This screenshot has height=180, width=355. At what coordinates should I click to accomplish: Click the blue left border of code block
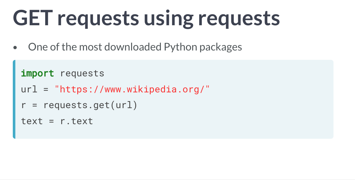click(x=14, y=99)
